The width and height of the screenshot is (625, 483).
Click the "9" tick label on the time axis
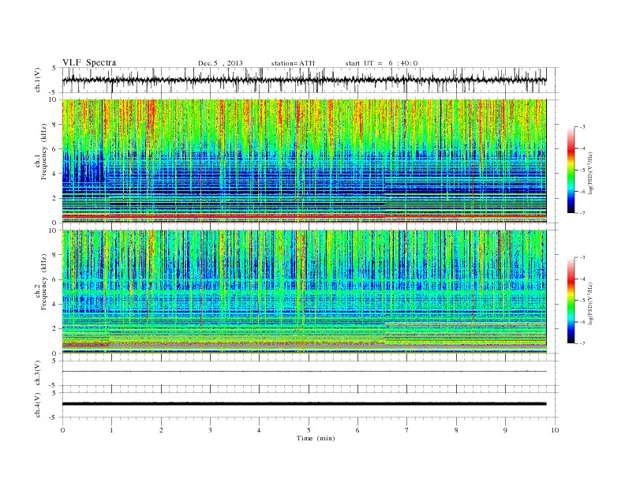pyautogui.click(x=505, y=430)
